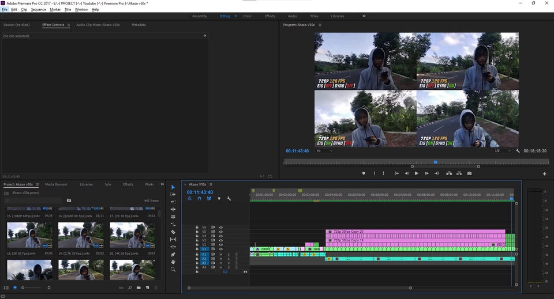
Task: Step back one frame
Action: pyautogui.click(x=407, y=173)
